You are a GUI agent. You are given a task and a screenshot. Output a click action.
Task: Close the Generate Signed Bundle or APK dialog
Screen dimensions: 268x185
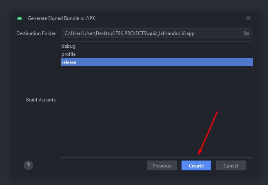pyautogui.click(x=248, y=18)
